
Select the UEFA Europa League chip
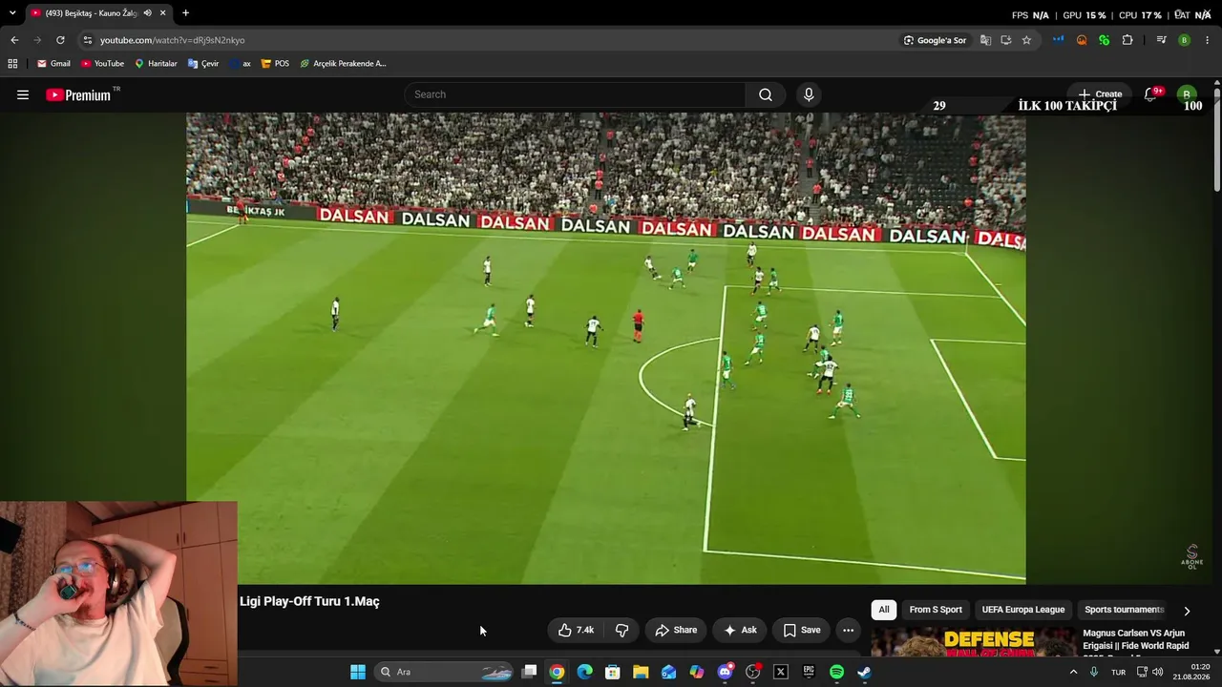[x=1023, y=610]
